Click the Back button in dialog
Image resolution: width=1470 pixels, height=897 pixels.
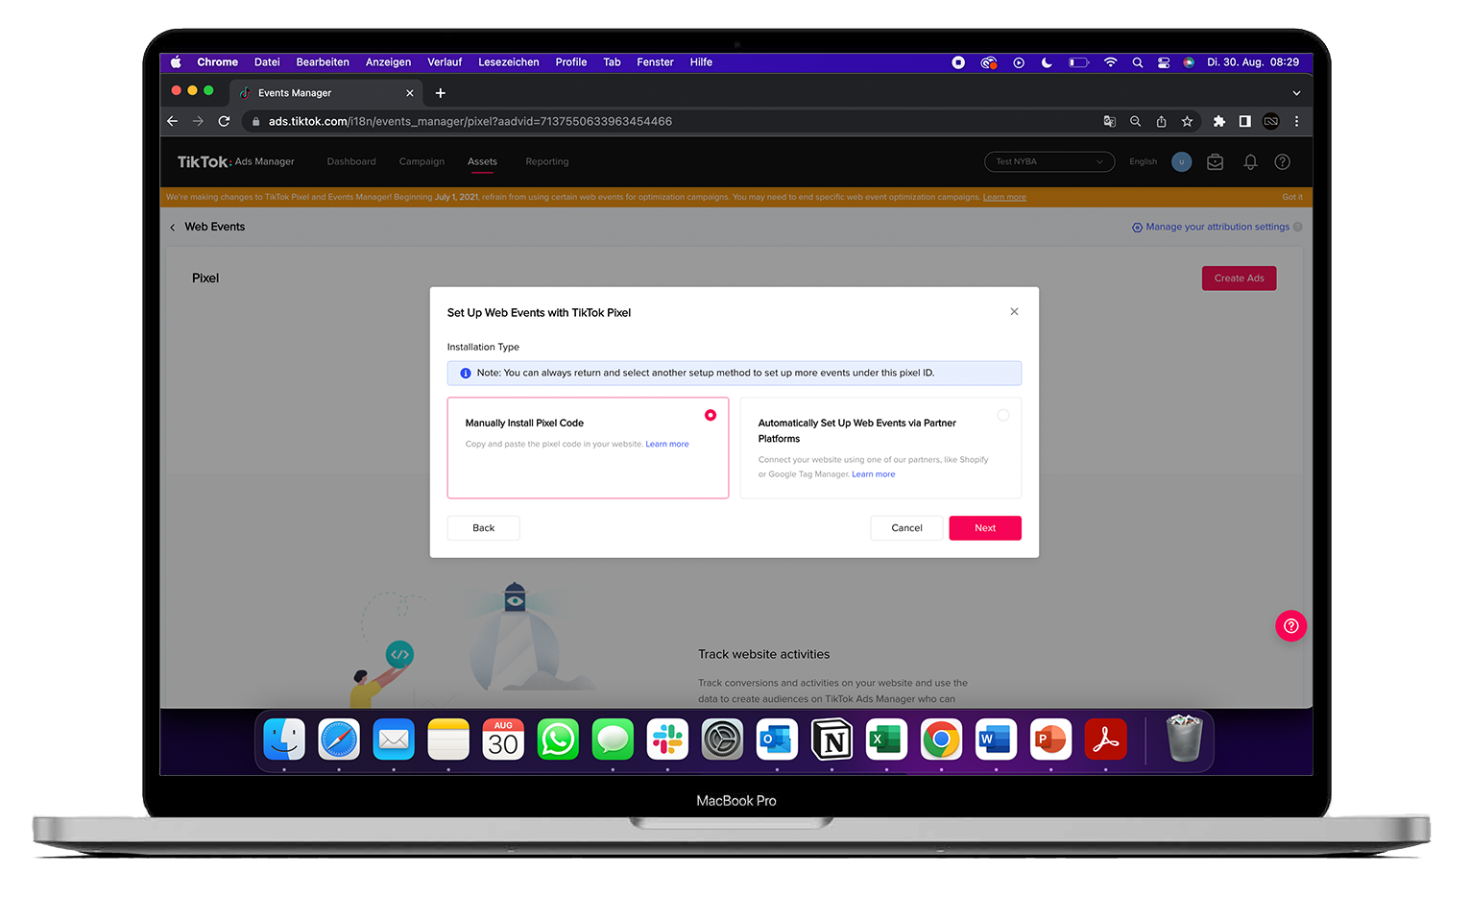[483, 528]
